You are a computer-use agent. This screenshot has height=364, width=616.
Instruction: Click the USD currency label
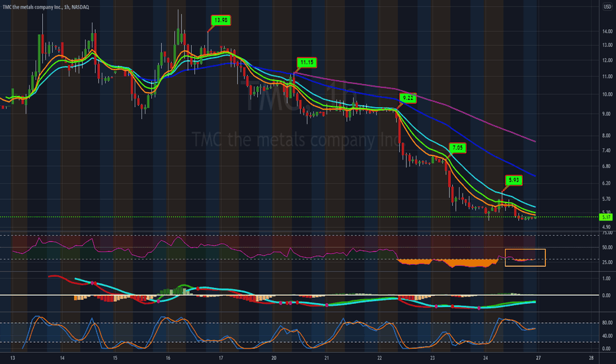tap(607, 7)
